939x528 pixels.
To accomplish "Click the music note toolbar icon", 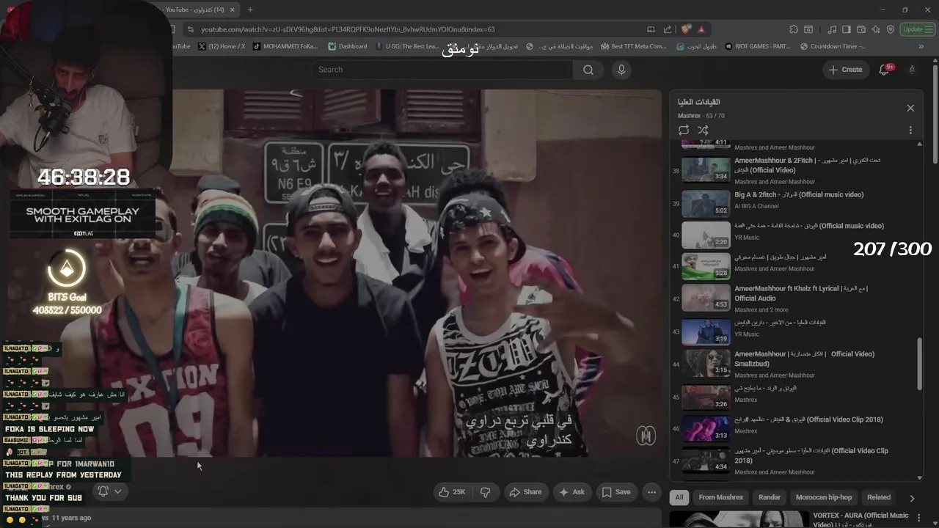I will pos(832,29).
